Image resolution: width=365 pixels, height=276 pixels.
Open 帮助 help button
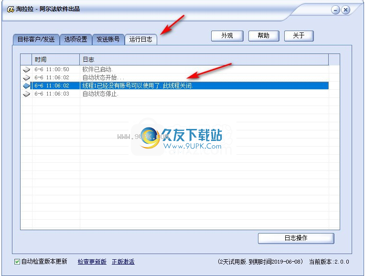click(264, 36)
